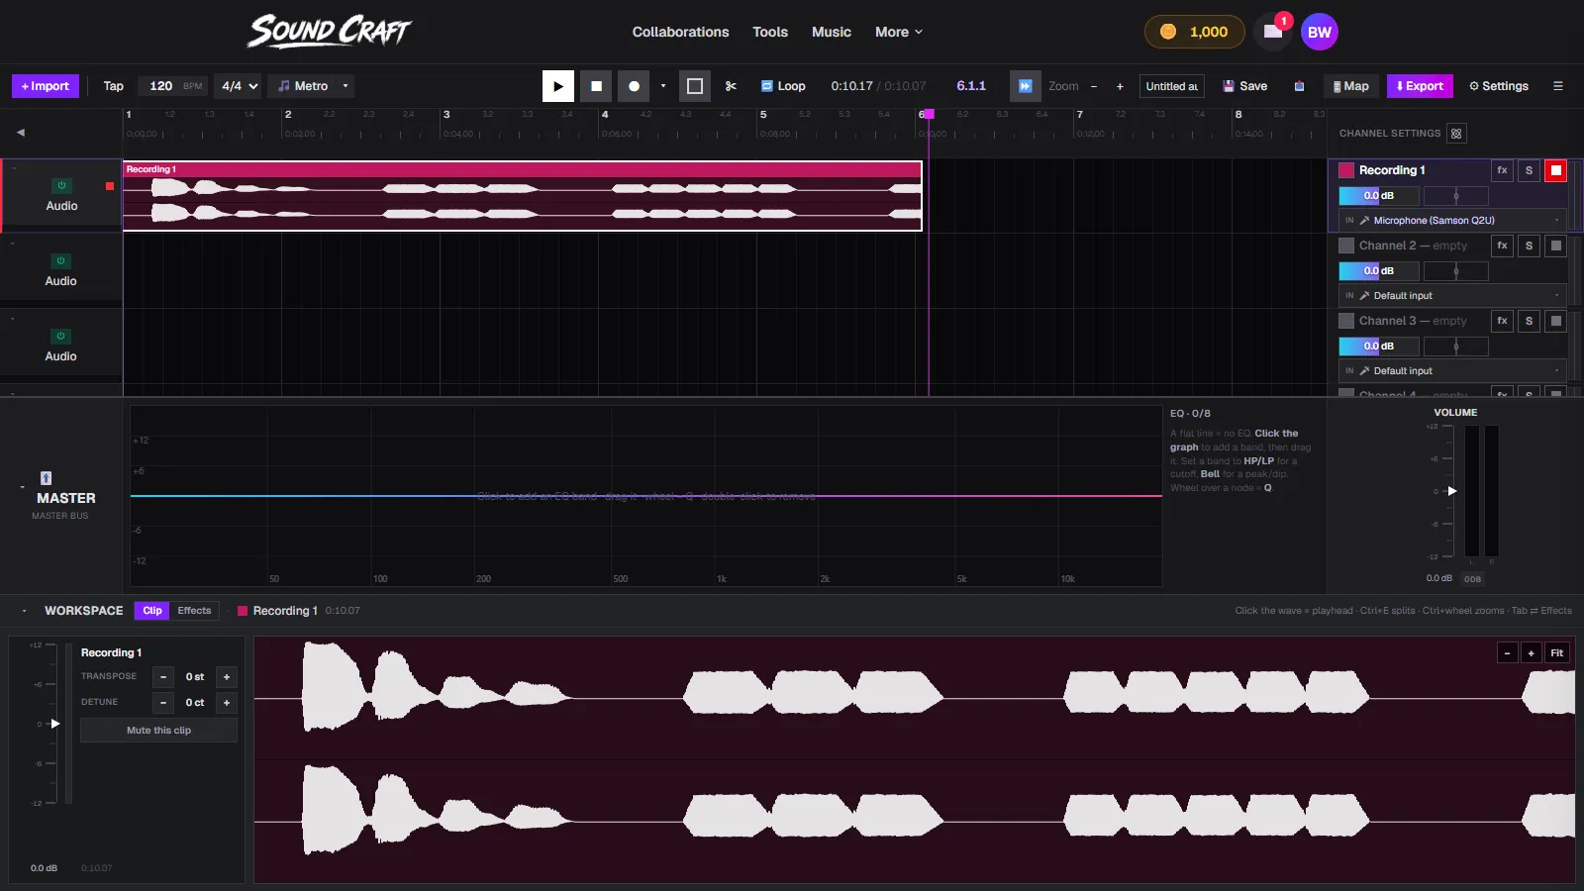Viewport: 1584px width, 891px height.
Task: Switch to the Effects tab
Action: (194, 611)
